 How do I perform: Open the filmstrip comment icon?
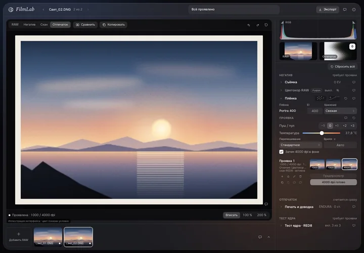260,237
